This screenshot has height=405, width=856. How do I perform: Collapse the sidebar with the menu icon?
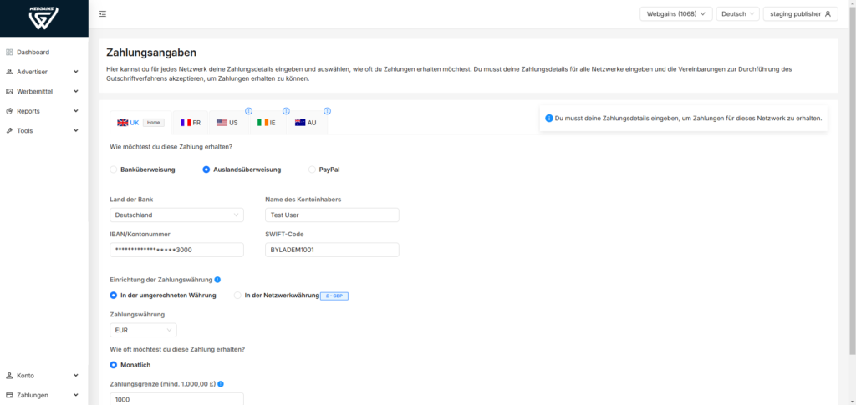pos(103,13)
